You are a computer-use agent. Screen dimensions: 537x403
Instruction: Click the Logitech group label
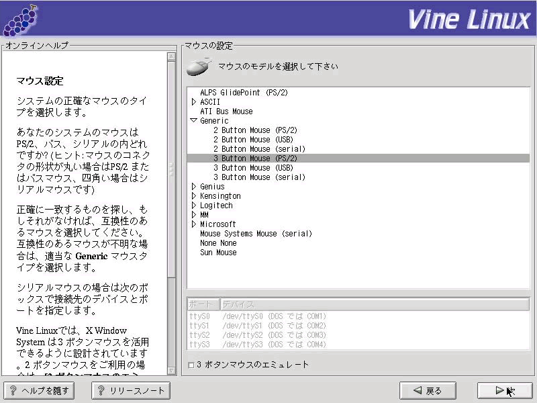pos(216,206)
